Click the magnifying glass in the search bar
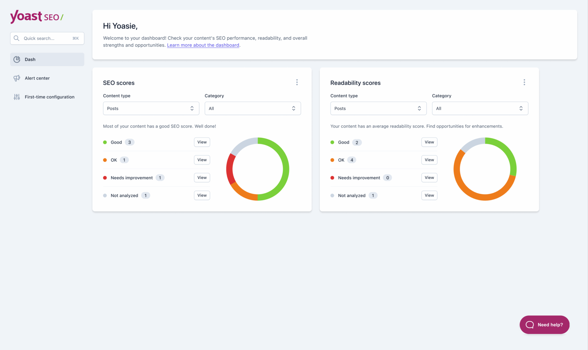 (16, 38)
